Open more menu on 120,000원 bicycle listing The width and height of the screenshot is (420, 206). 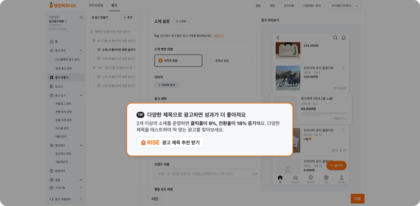point(344,68)
